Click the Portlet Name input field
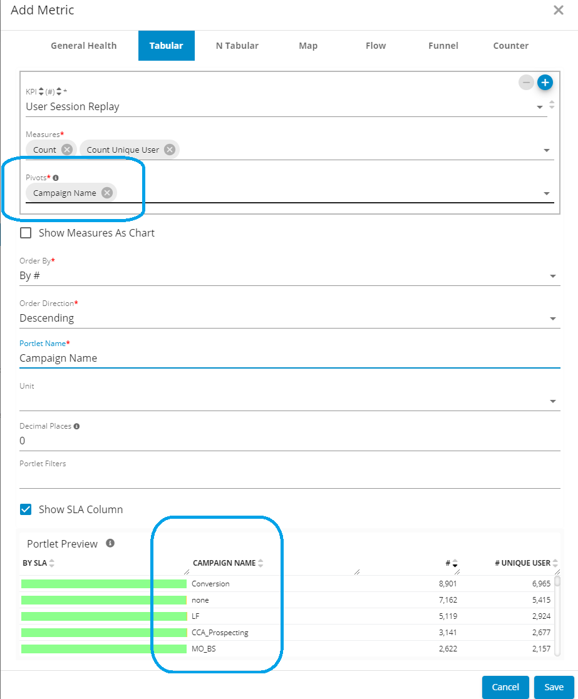The width and height of the screenshot is (578, 699). coord(289,359)
